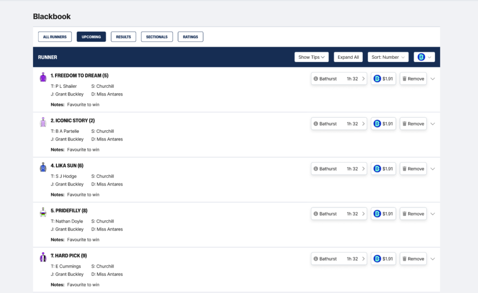Click Pridefilly's jockey silks icon
The height and width of the screenshot is (293, 478).
point(43,212)
